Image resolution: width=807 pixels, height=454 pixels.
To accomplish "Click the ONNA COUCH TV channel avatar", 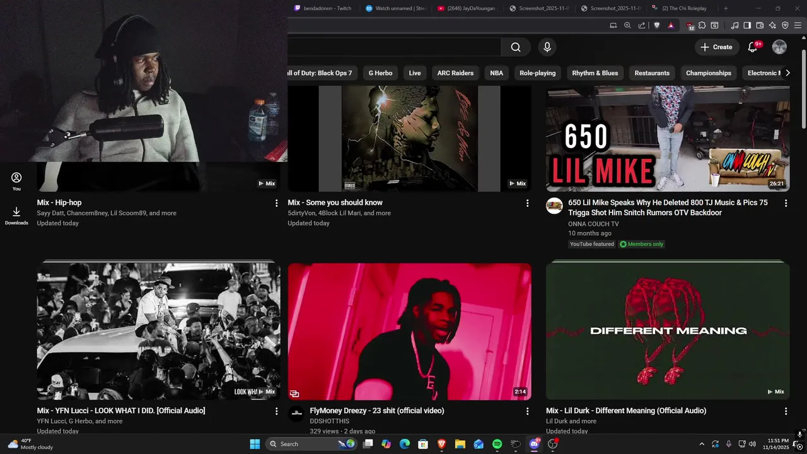I will click(554, 206).
